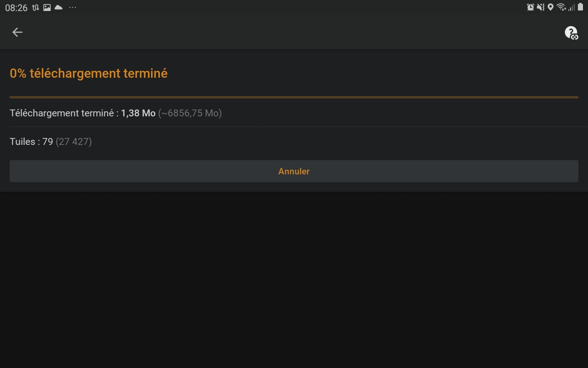
Task: Click the battery status icon
Action: 580,7
